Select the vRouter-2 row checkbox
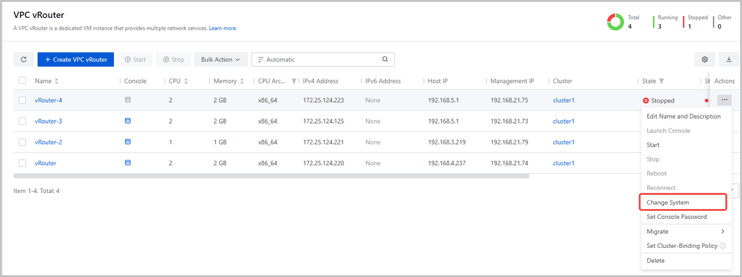The width and height of the screenshot is (742, 277). pyautogui.click(x=22, y=142)
